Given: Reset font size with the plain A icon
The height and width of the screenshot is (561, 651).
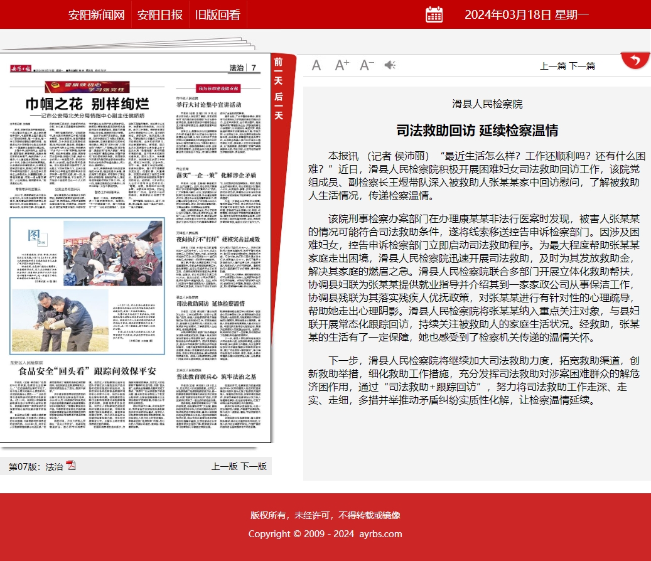Looking at the screenshot, I should 316,65.
